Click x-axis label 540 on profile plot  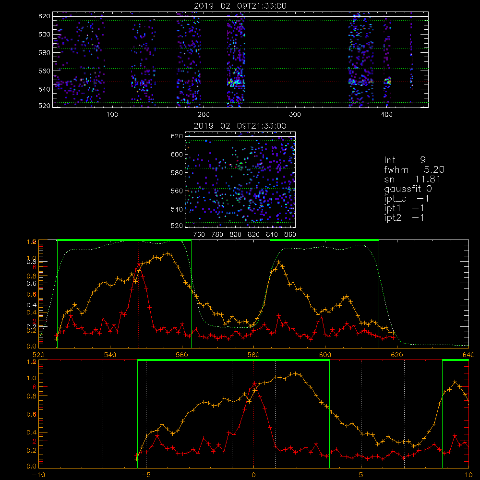point(110,355)
